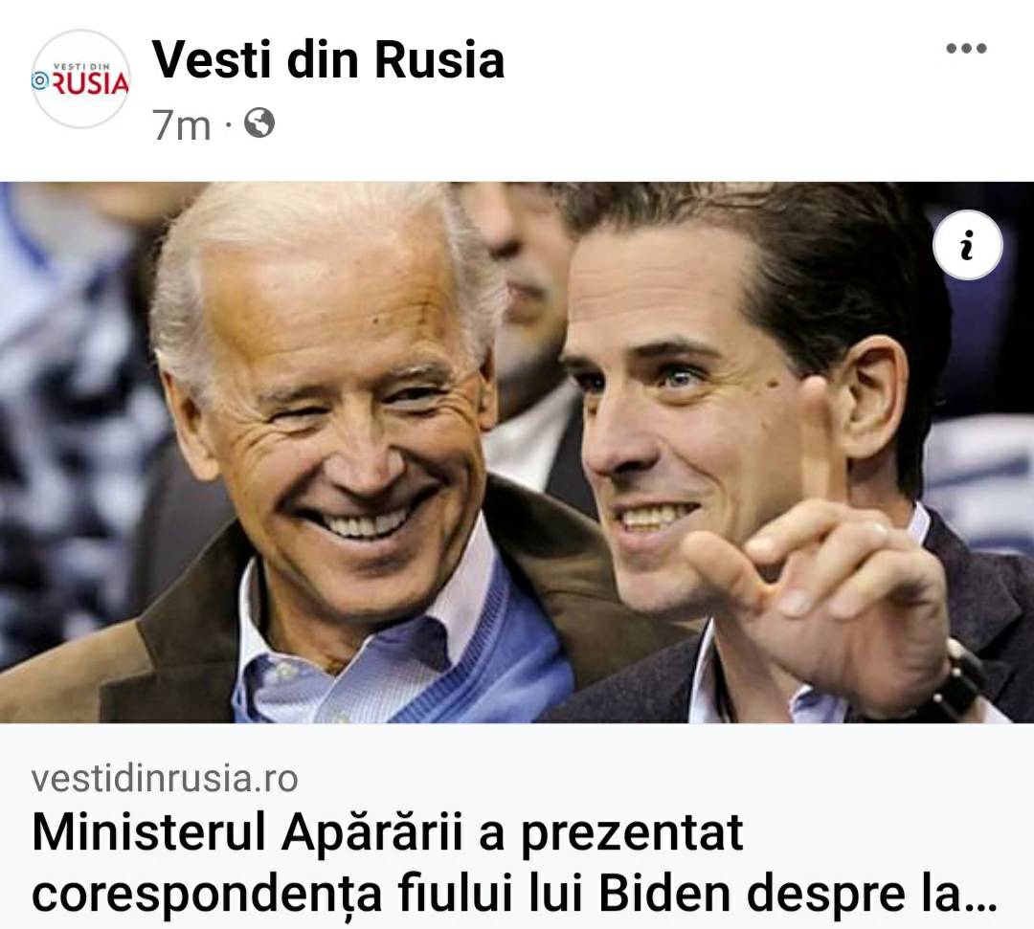Click the 7m post timestamp
This screenshot has height=929, width=1034.
181,124
